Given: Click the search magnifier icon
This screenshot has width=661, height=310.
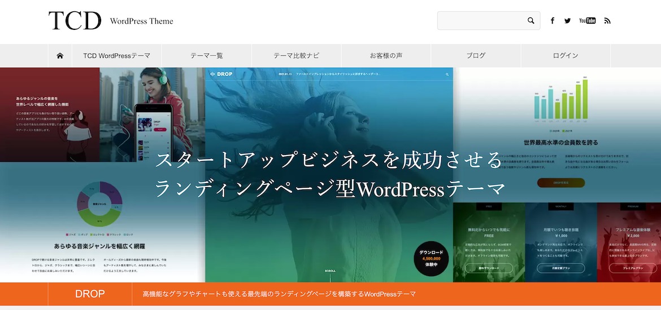Looking at the screenshot, I should 530,21.
